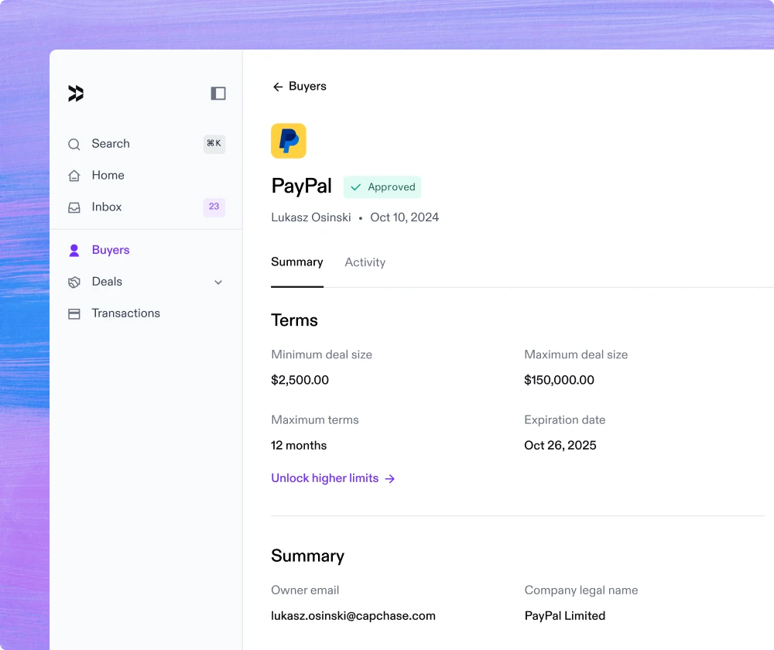Viewport: 774px width, 650px height.
Task: Click the value 12 months
Action: point(299,446)
